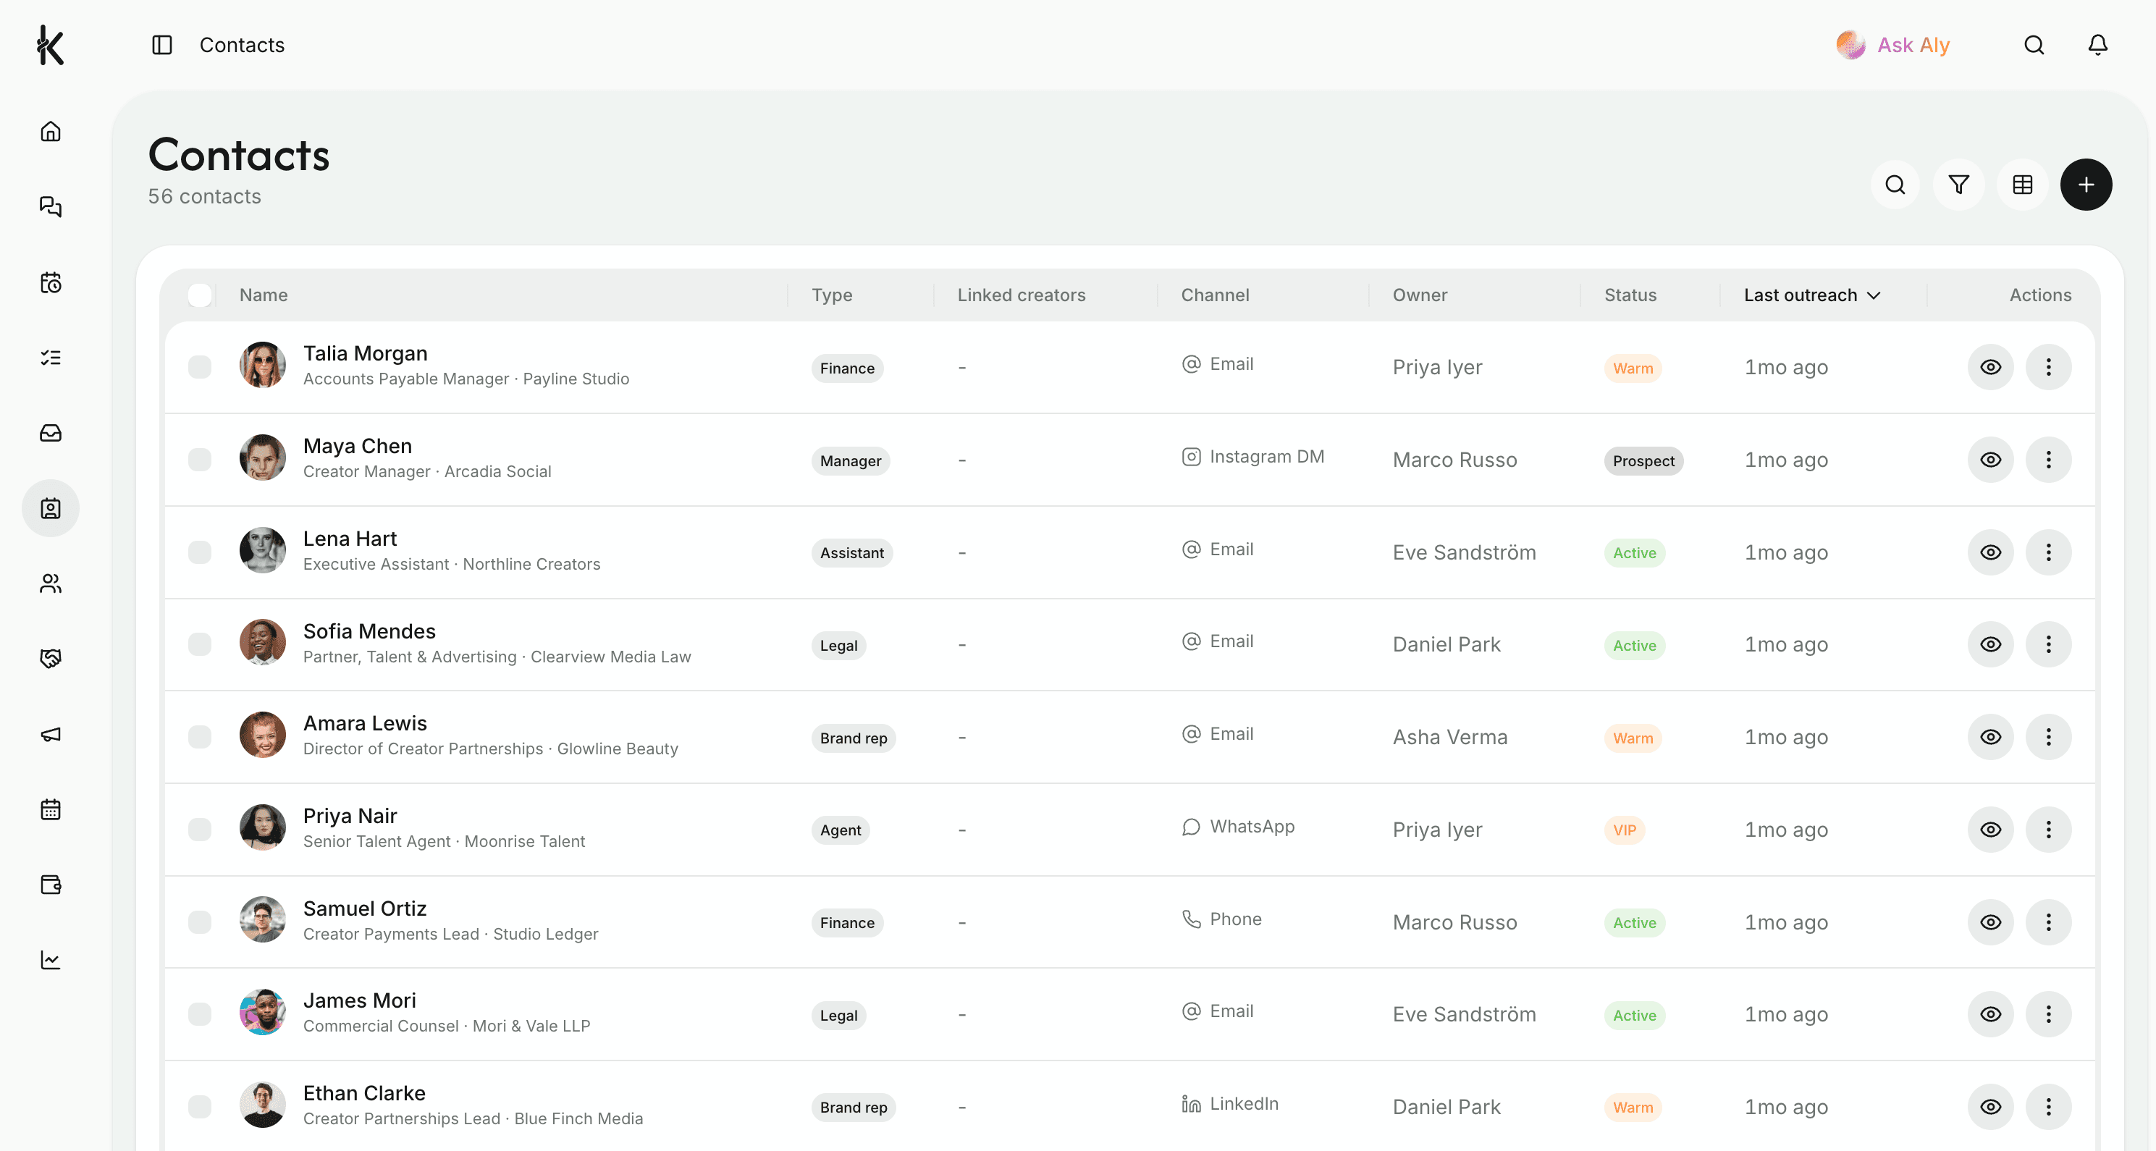
Task: Check the box for Maya Chen
Action: pyautogui.click(x=200, y=460)
